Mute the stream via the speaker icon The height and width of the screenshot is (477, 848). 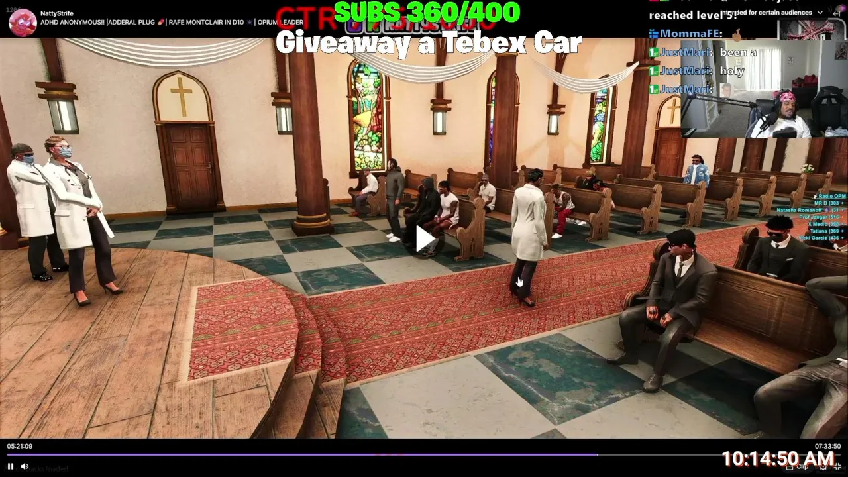[25, 466]
